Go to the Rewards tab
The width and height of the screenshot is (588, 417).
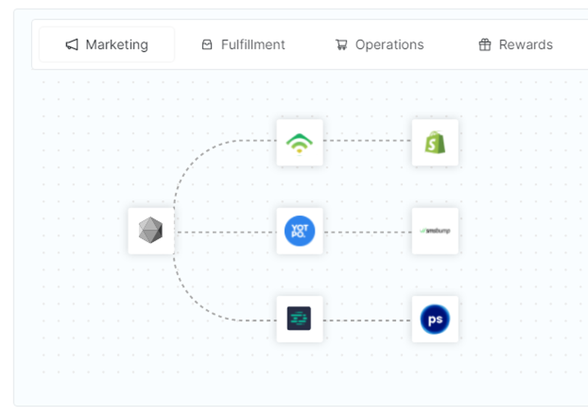[516, 45]
